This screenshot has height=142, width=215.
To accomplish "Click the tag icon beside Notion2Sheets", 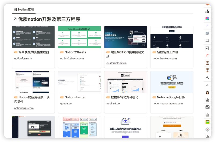I will pos(62,52).
